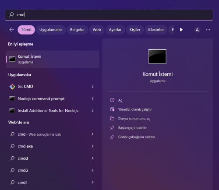Switch to Kişiler filter tab

pos(135,30)
